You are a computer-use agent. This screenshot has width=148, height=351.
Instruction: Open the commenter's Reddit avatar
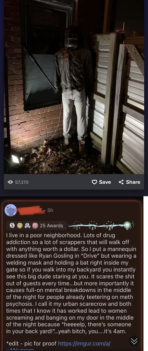(11, 210)
